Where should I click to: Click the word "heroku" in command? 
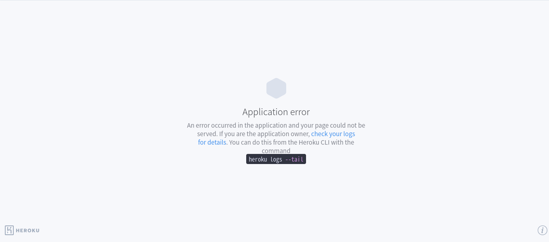[x=258, y=159]
